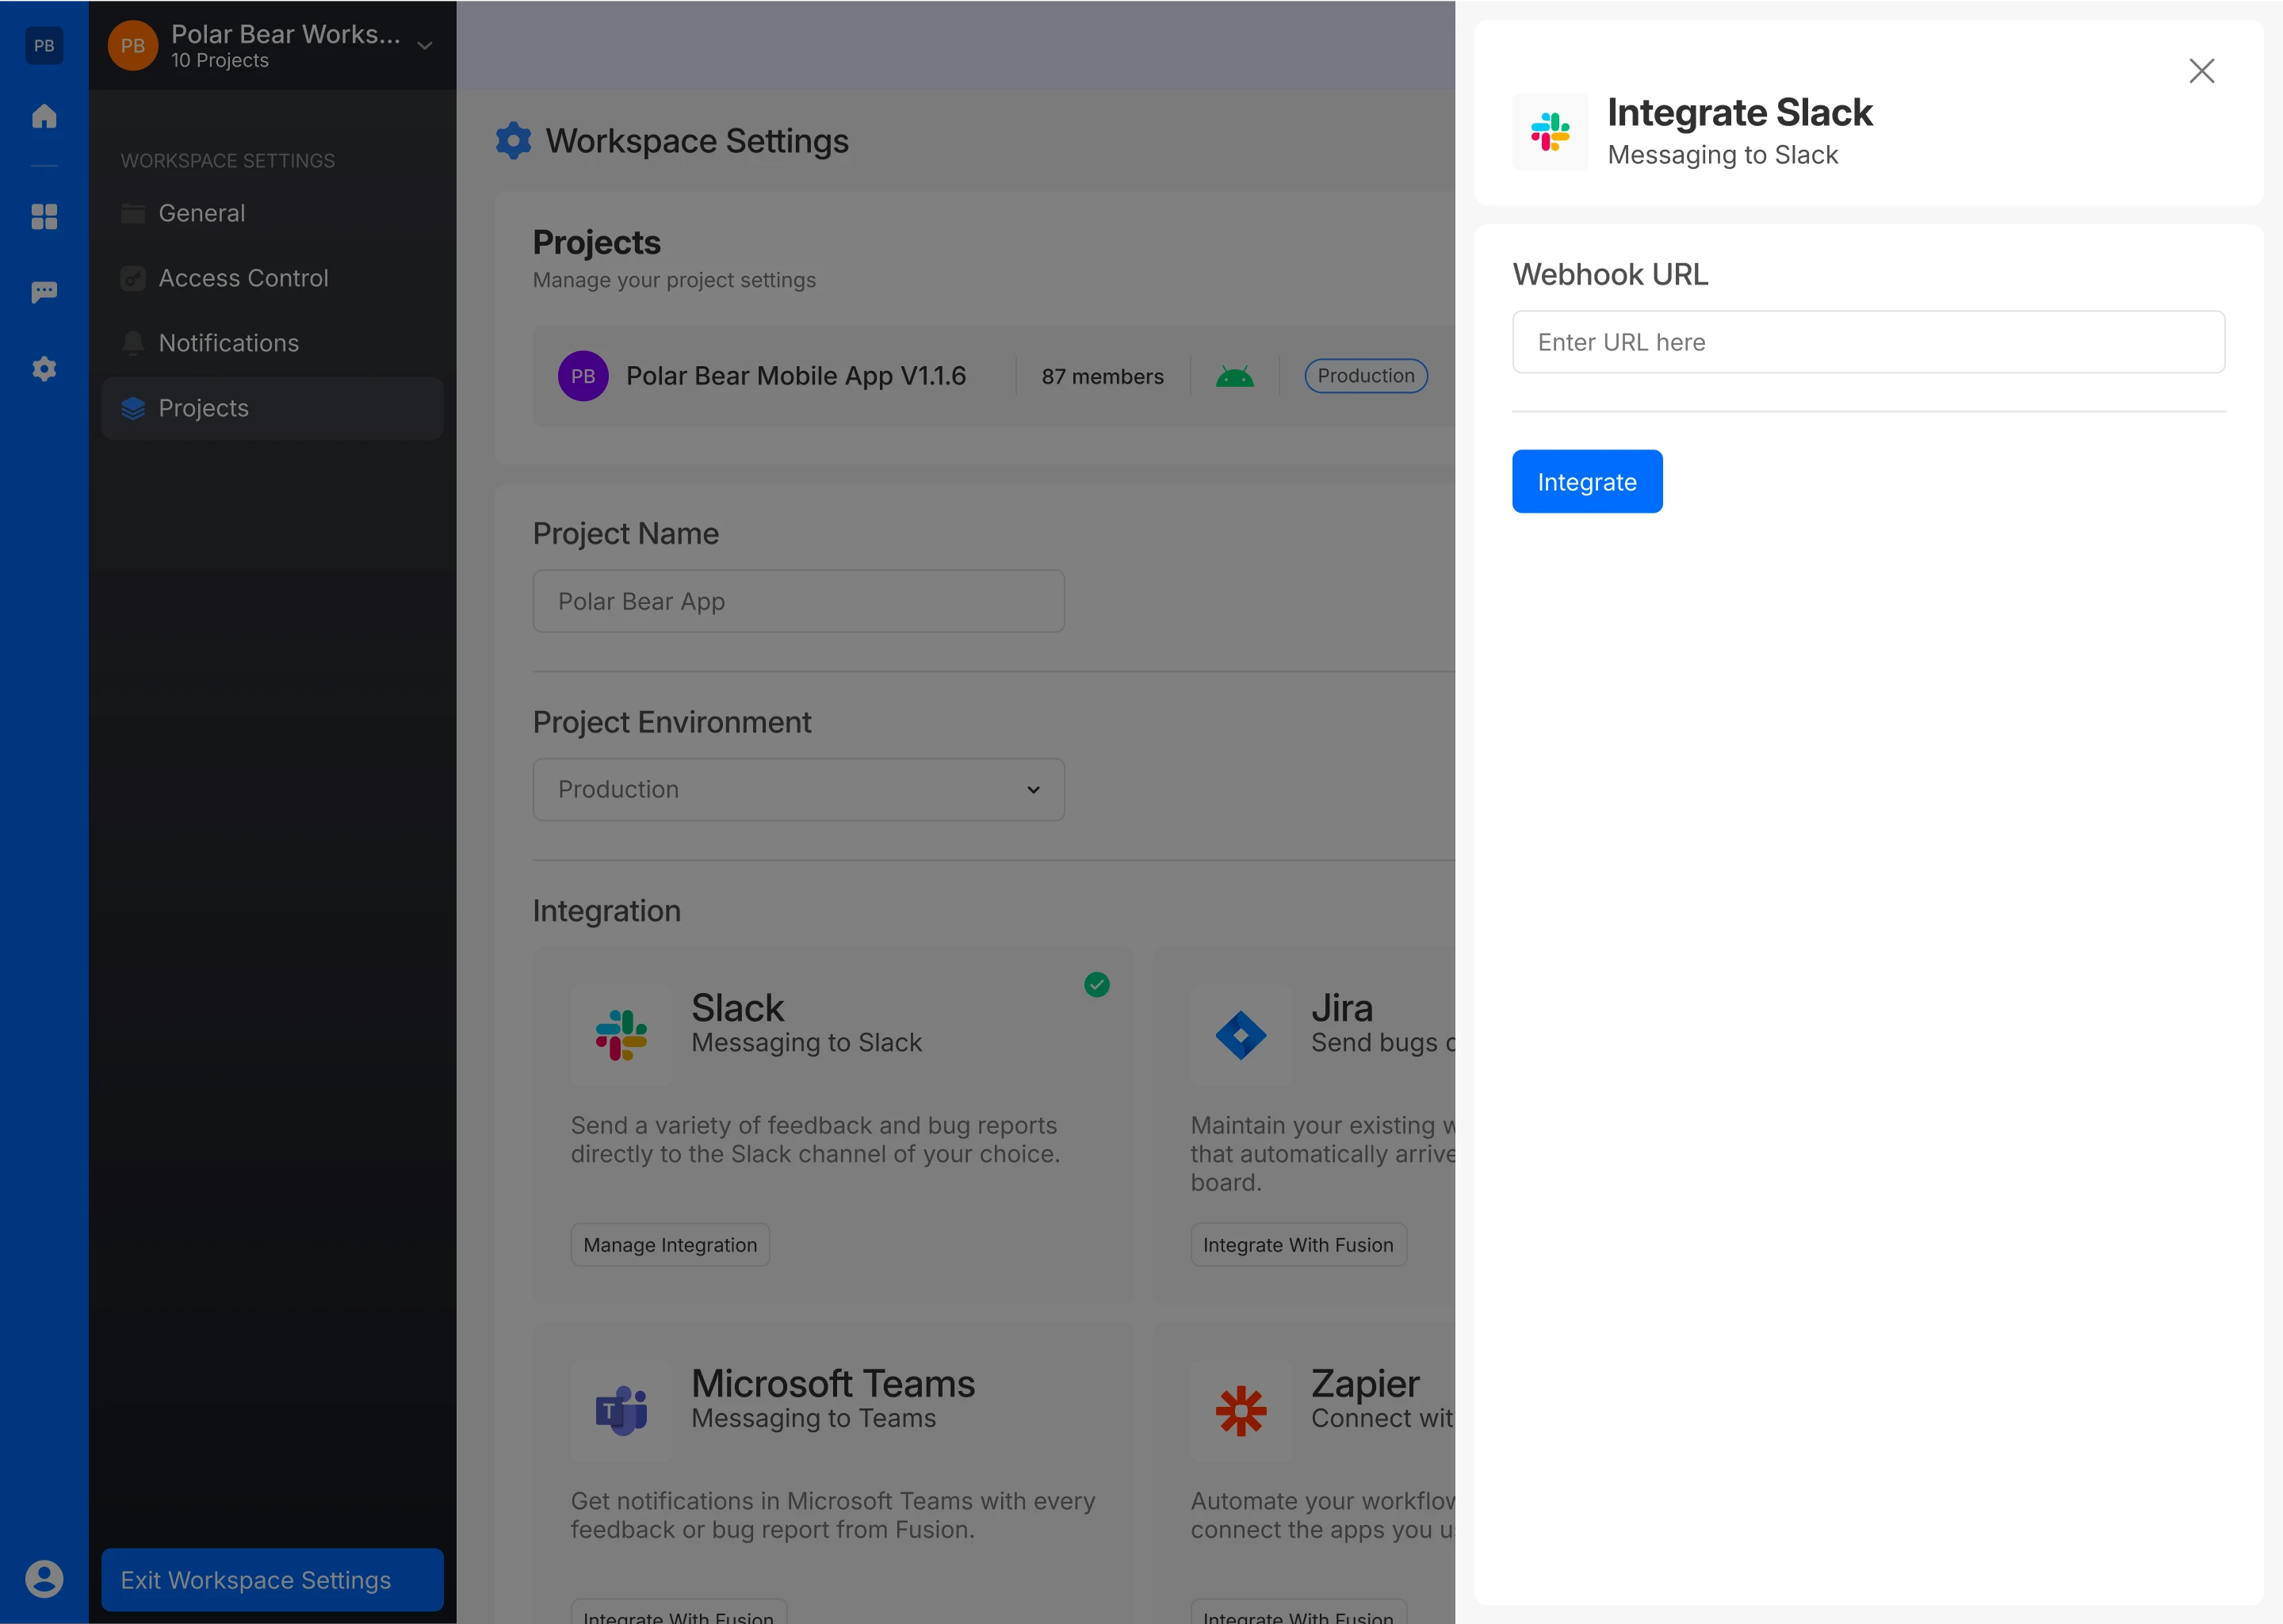The height and width of the screenshot is (1624, 2283).
Task: Open Notifications settings
Action: [272, 343]
